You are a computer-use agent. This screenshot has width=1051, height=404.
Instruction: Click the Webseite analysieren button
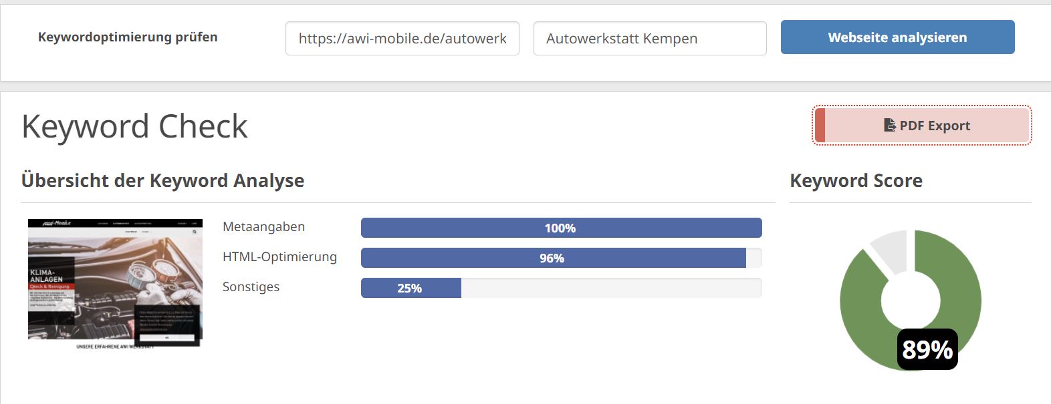[897, 37]
